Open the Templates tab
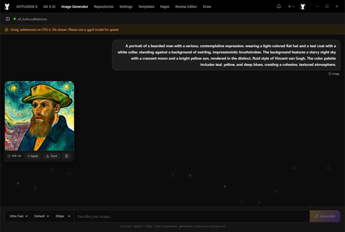Image resolution: width=345 pixels, height=232 pixels. (x=146, y=6)
